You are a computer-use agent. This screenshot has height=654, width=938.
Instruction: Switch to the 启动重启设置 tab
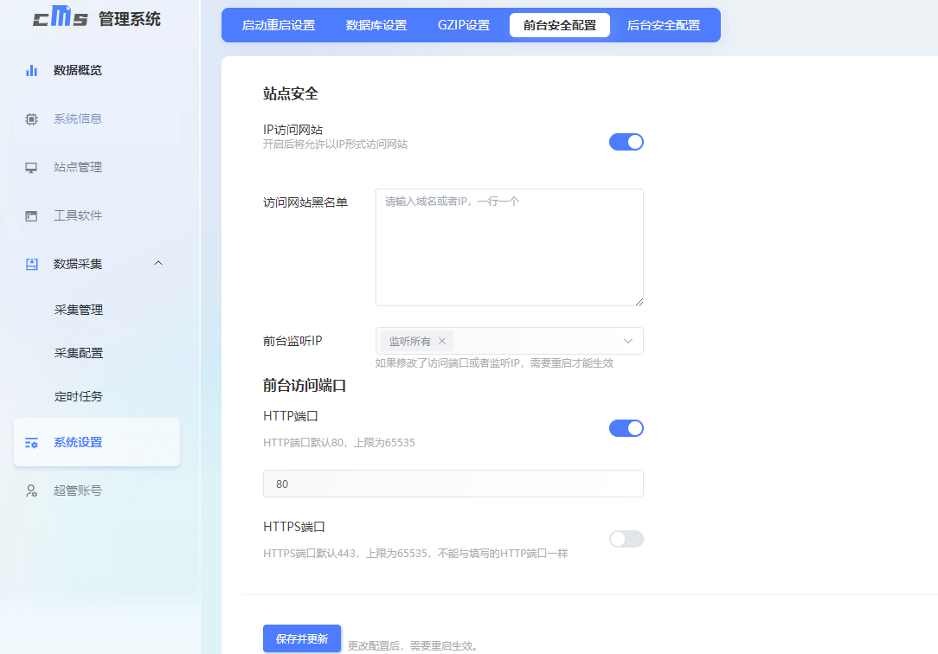tap(278, 25)
